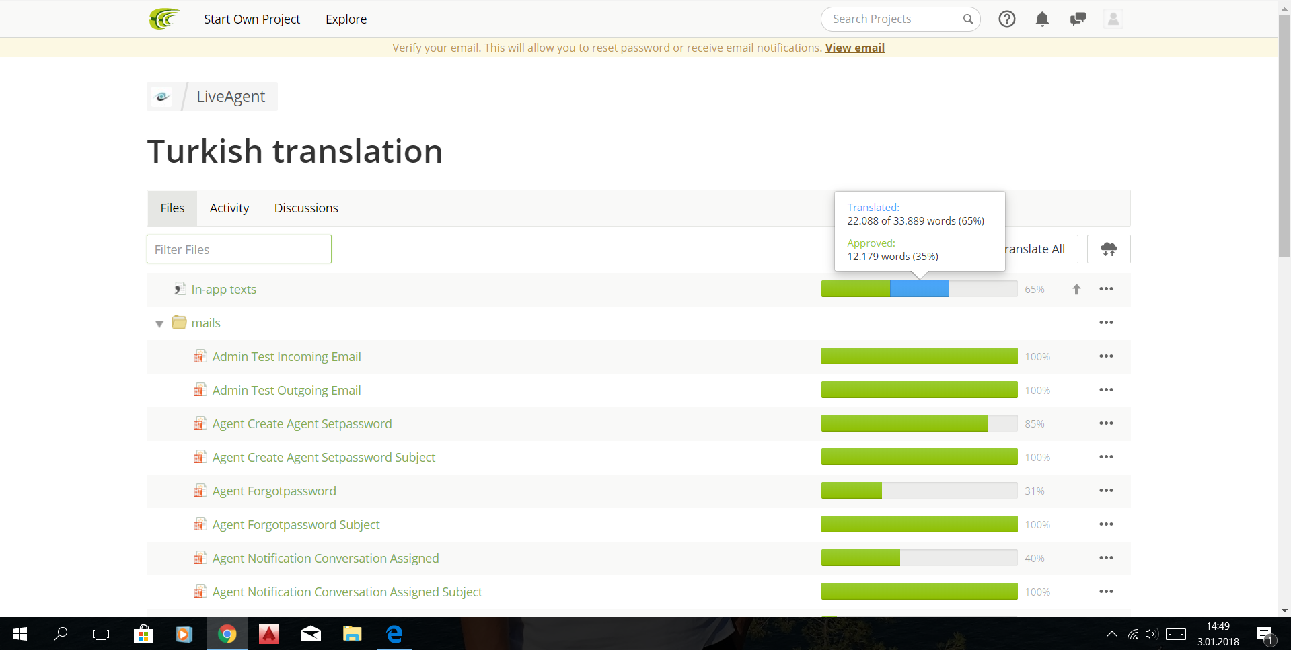This screenshot has width=1291, height=650.
Task: Open Admin Test Outgoing Email file
Action: coord(287,390)
